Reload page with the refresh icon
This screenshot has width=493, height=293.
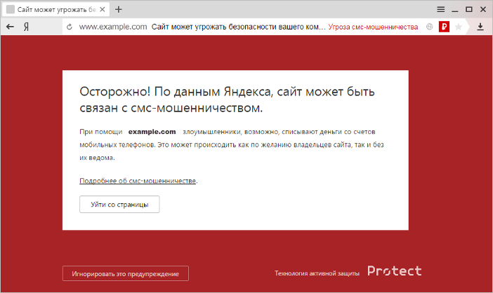point(70,27)
